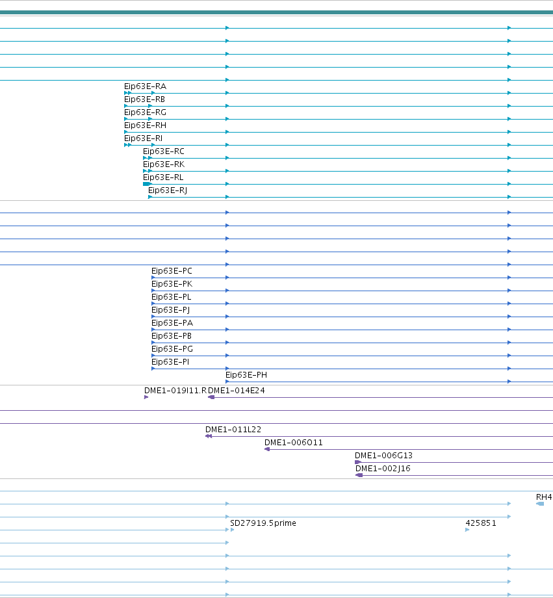Click the purple arrowhead under DME1-006O11

(x=267, y=449)
